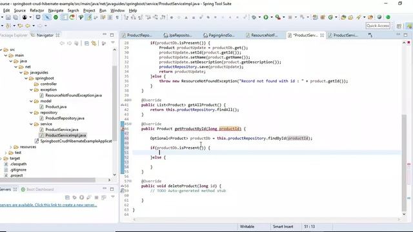Viewport: 413px width, 232px height.
Task: Click the globe web browser toolbar icon
Action: [379, 17]
